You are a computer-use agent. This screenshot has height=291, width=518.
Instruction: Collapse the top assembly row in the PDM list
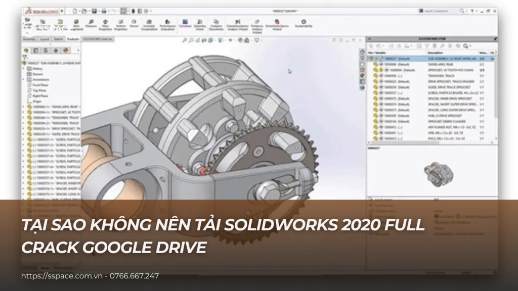point(376,59)
